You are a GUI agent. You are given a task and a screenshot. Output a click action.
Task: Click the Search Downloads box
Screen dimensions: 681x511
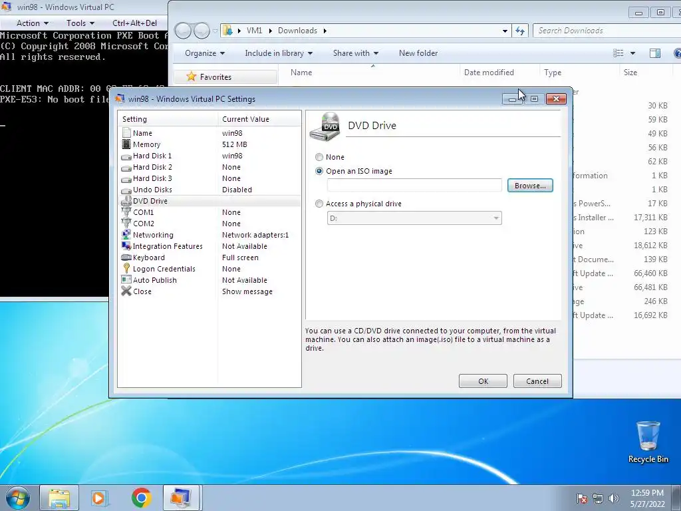[607, 31]
